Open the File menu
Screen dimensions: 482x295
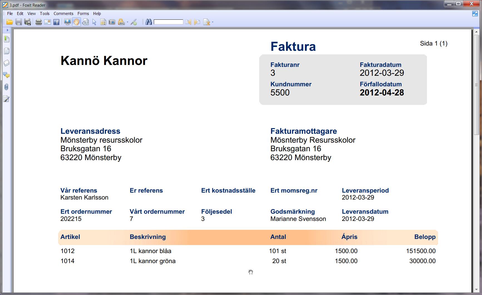click(x=10, y=13)
